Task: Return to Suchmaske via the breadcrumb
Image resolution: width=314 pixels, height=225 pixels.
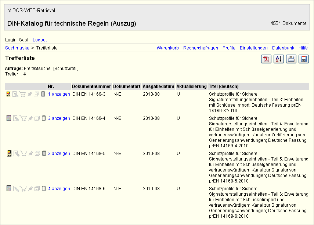Action: pos(17,48)
